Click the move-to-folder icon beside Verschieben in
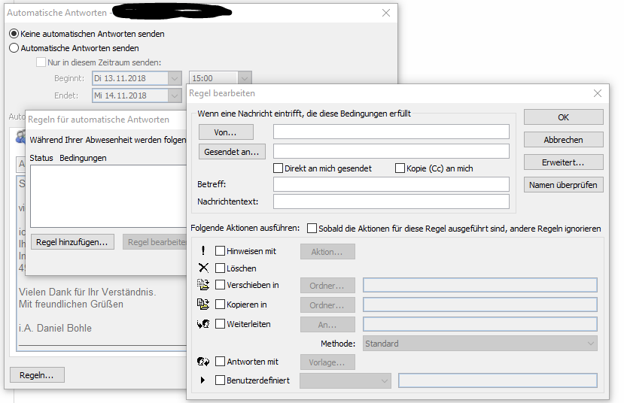The width and height of the screenshot is (624, 403). click(202, 285)
